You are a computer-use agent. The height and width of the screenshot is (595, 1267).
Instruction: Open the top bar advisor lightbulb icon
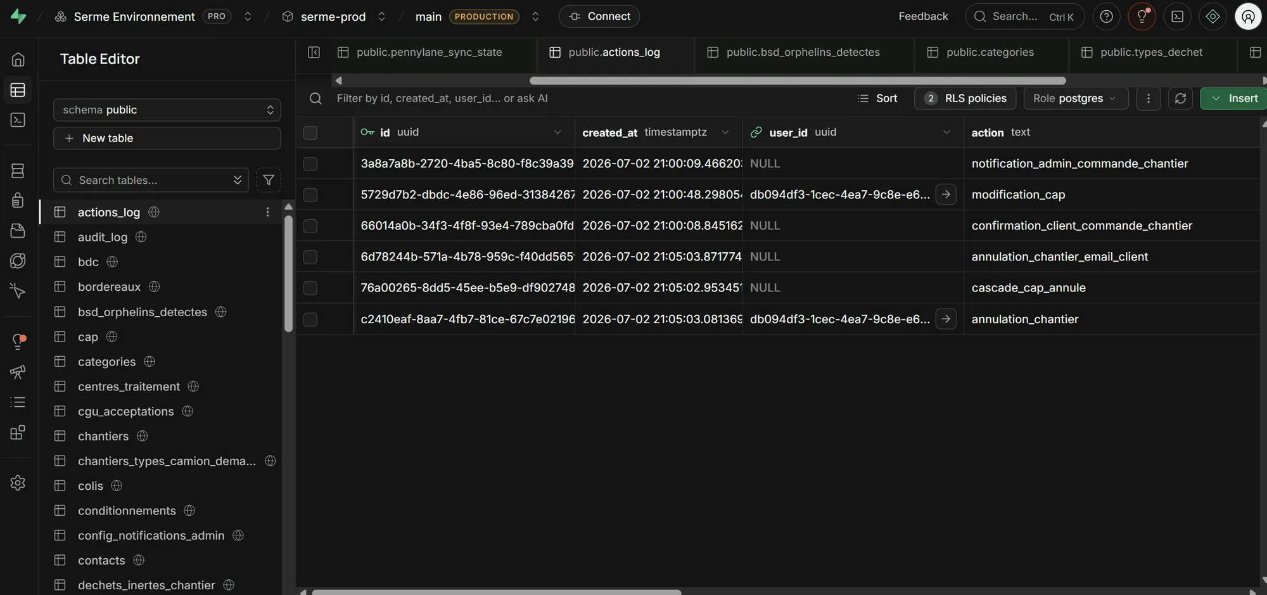[x=1142, y=16]
